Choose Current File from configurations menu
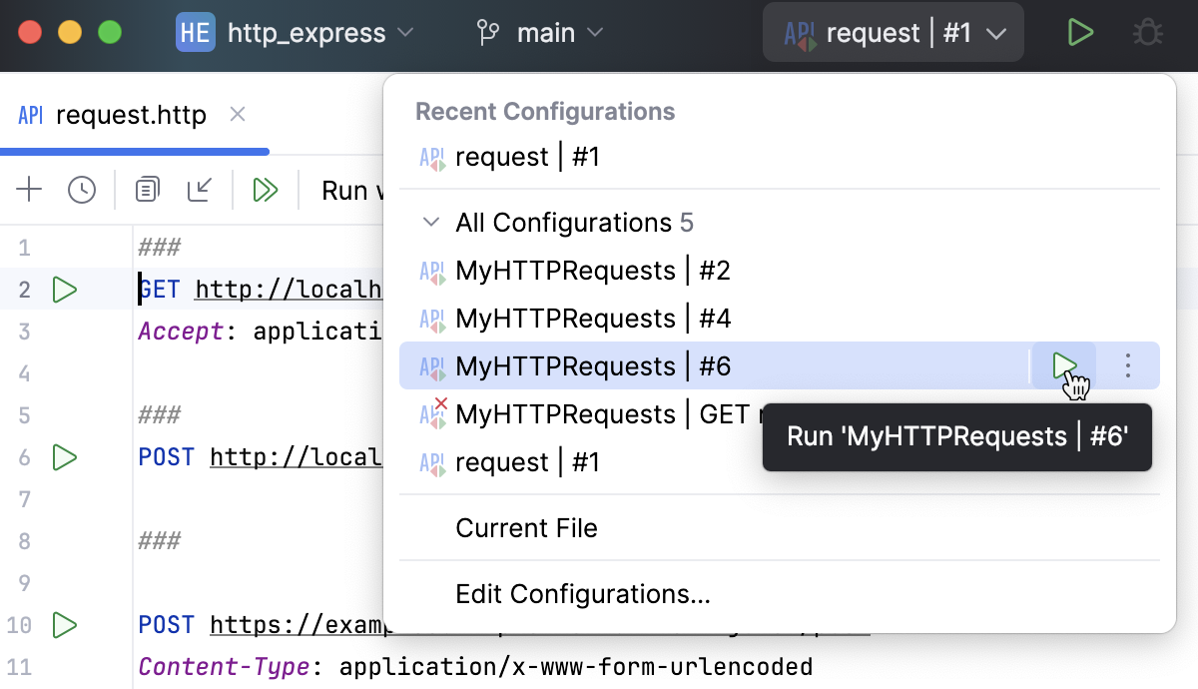Viewport: 1198px width, 689px height. click(526, 527)
